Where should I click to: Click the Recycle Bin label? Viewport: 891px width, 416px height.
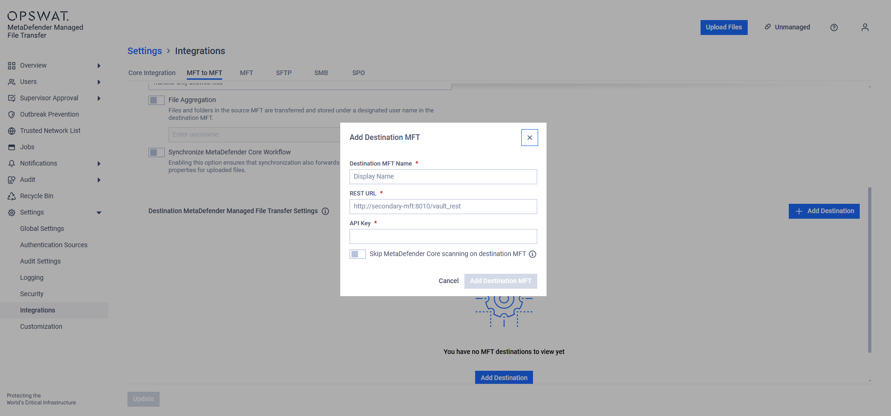[x=36, y=196]
